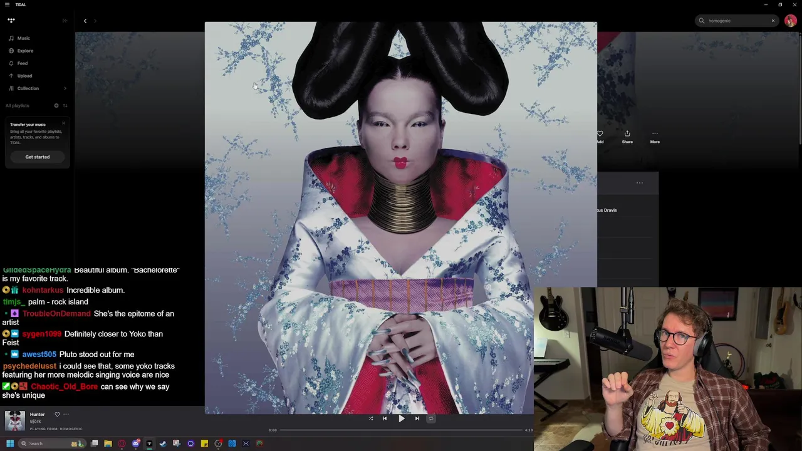This screenshot has width=802, height=451.
Task: Open playlist sort options
Action: (65, 105)
